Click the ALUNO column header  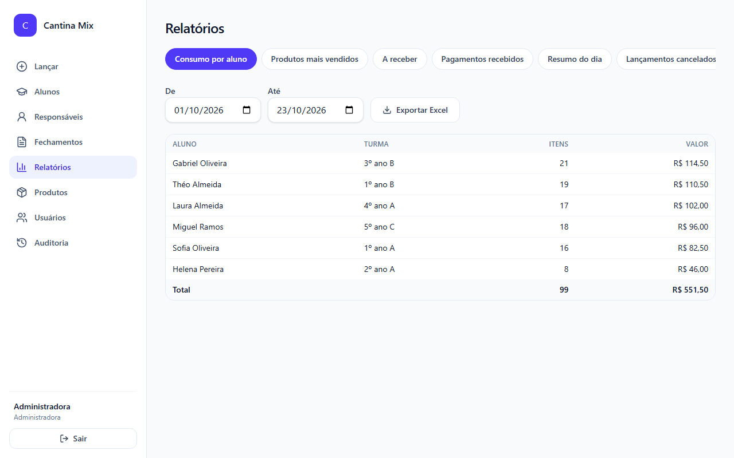185,144
